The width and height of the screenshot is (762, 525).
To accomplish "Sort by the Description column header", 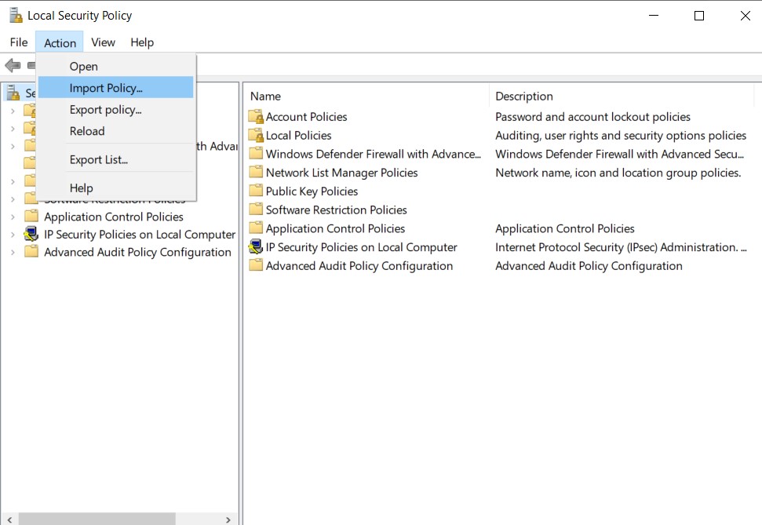I will pyautogui.click(x=622, y=97).
